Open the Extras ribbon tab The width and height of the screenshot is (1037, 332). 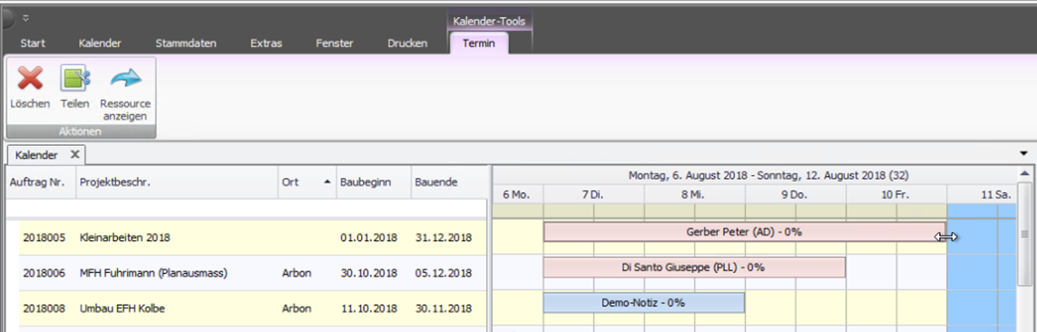267,44
